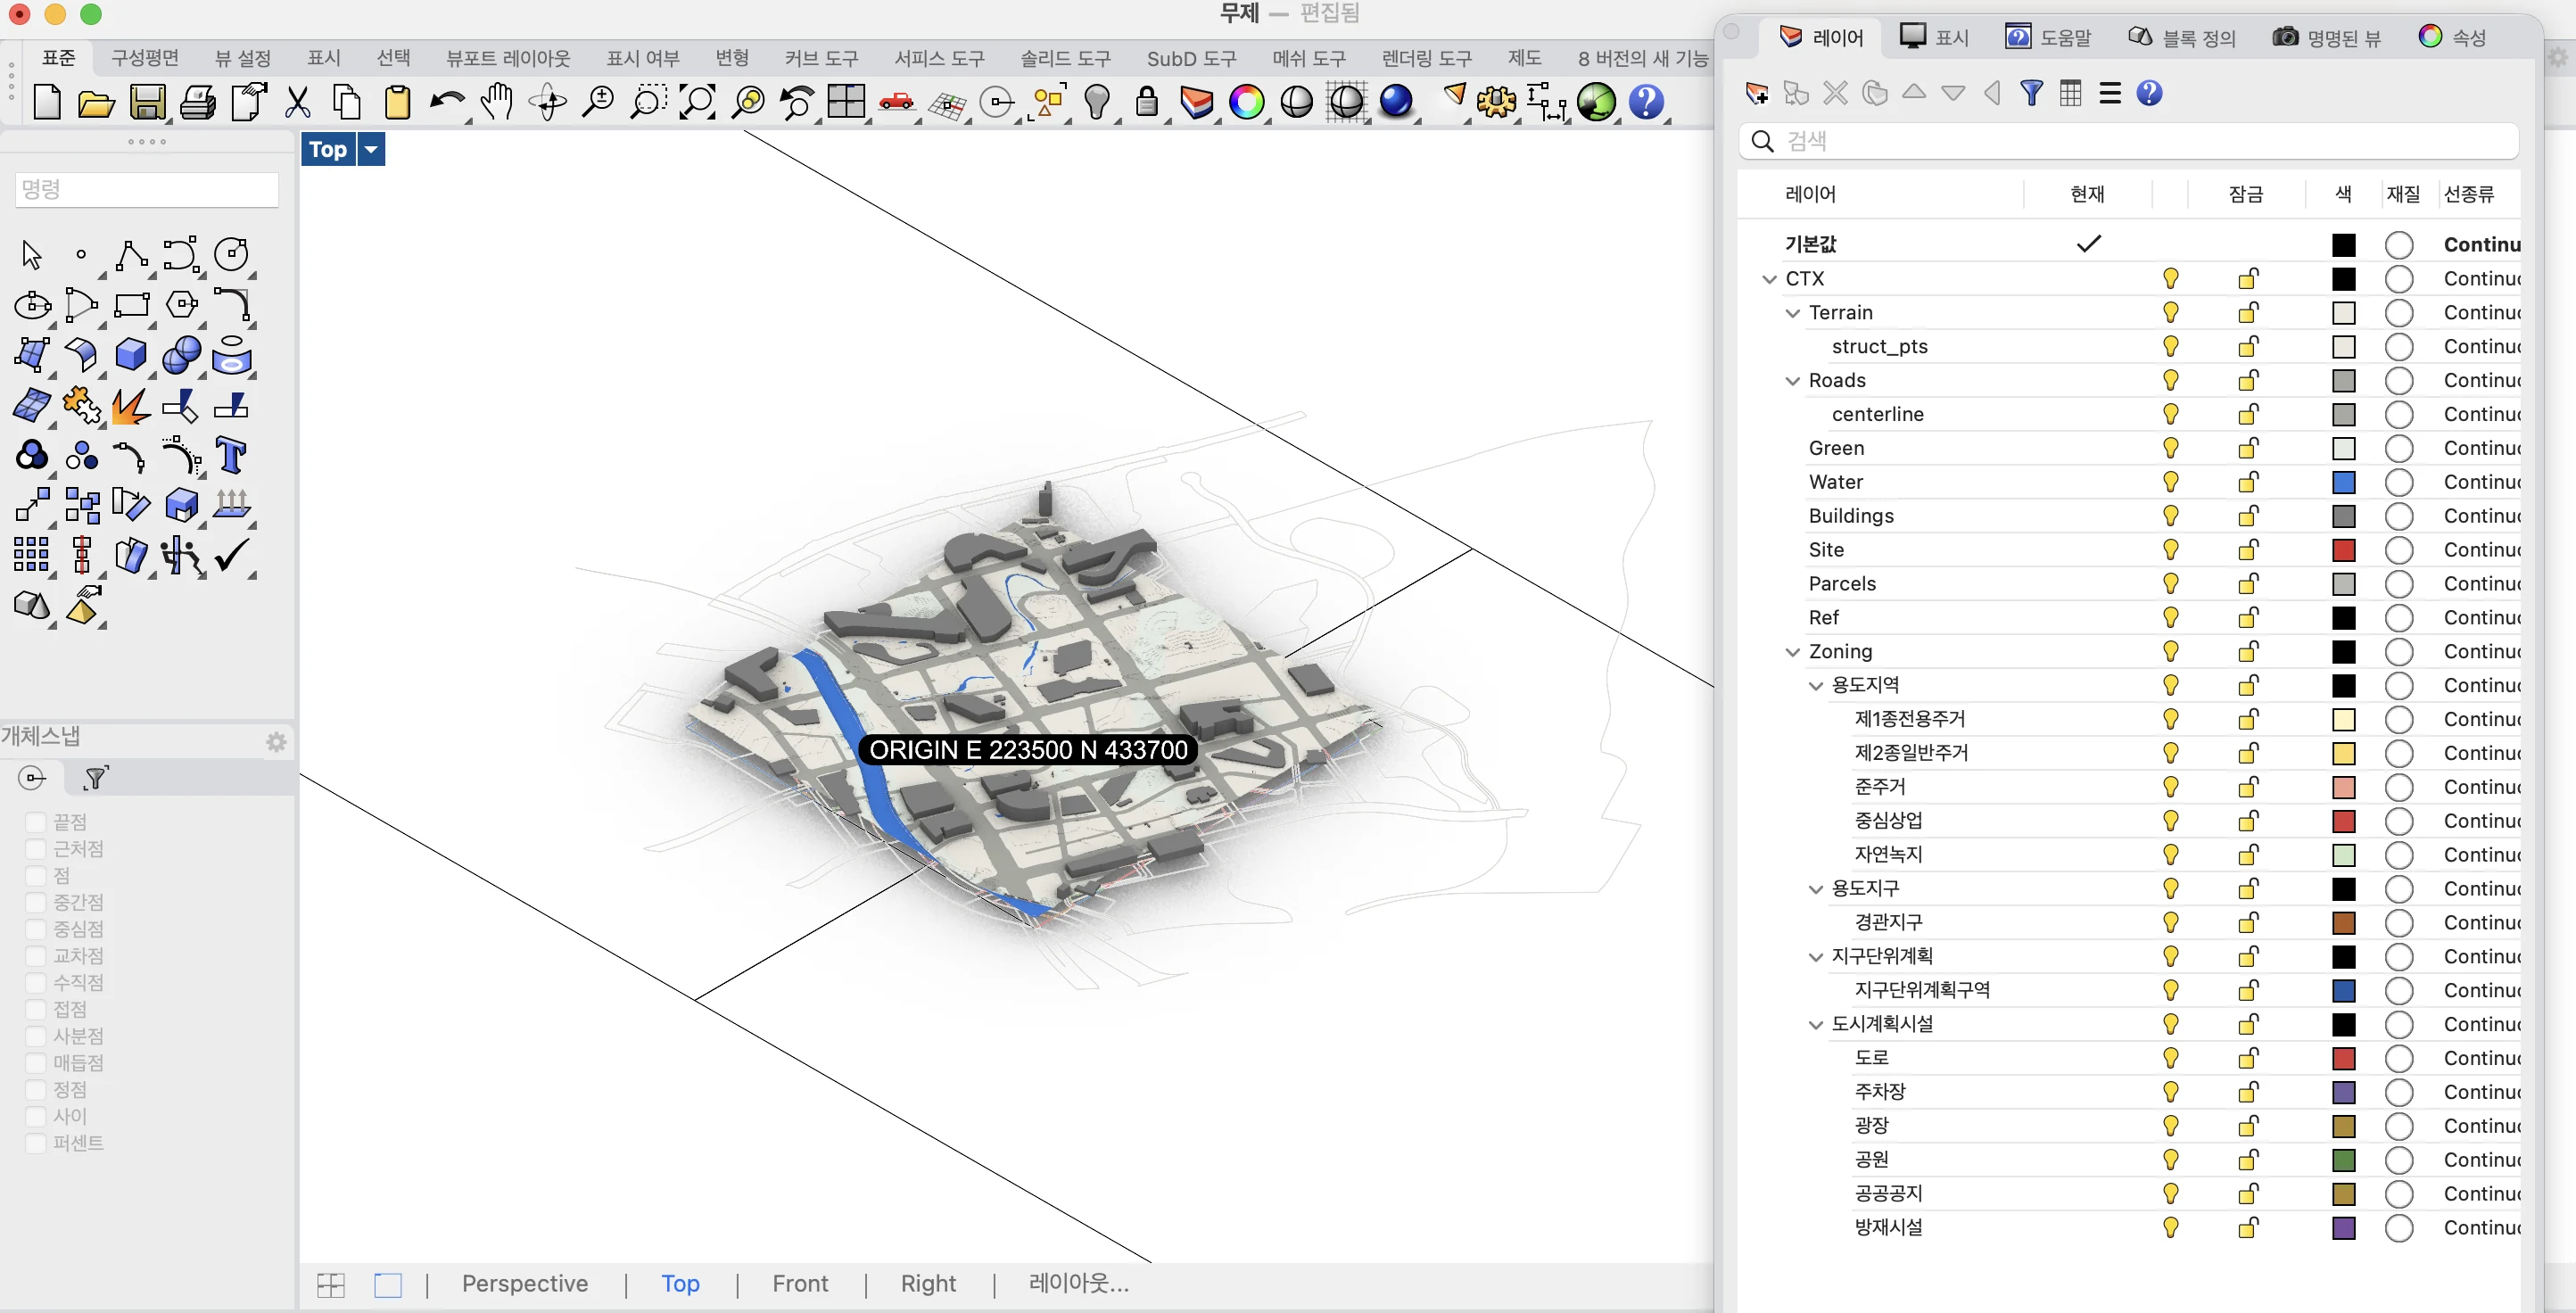Enable the 끝점 object snap checkbox

[35, 822]
